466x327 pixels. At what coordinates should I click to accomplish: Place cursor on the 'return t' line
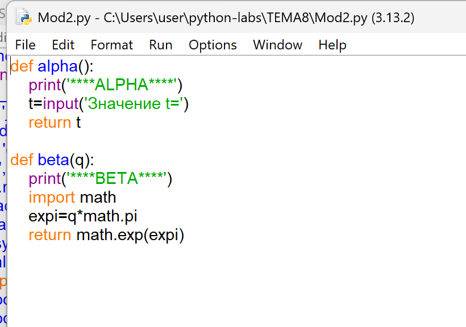point(55,123)
